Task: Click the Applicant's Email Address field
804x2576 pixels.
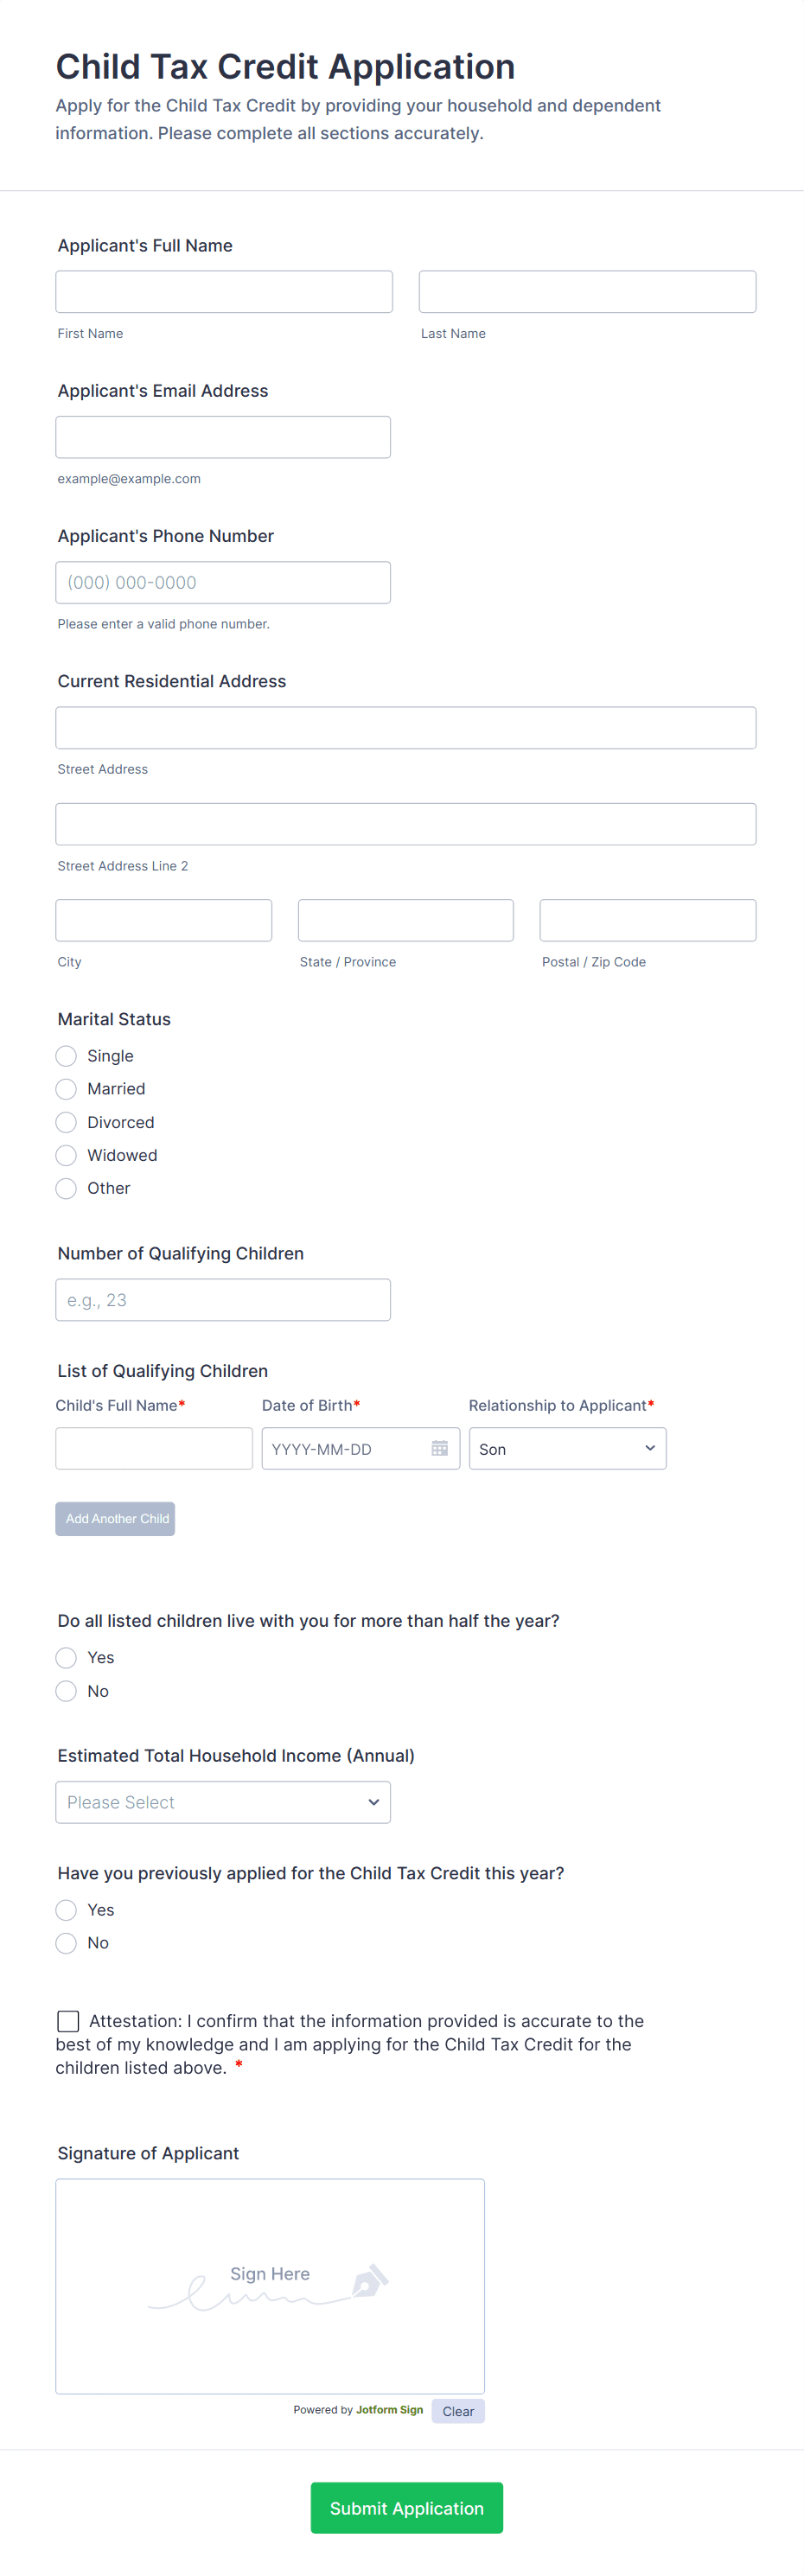Action: 222,436
